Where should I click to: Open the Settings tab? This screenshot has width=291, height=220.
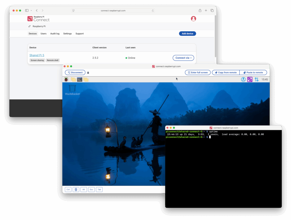click(67, 34)
